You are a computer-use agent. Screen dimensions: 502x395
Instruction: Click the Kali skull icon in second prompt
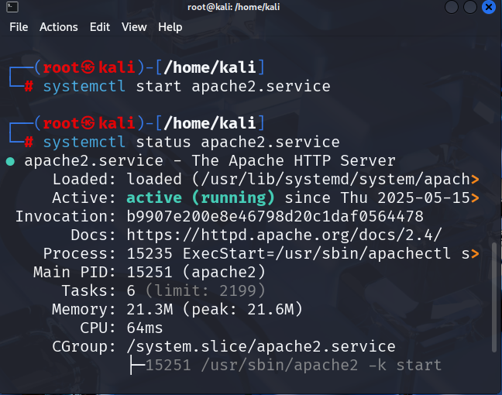tap(88, 123)
